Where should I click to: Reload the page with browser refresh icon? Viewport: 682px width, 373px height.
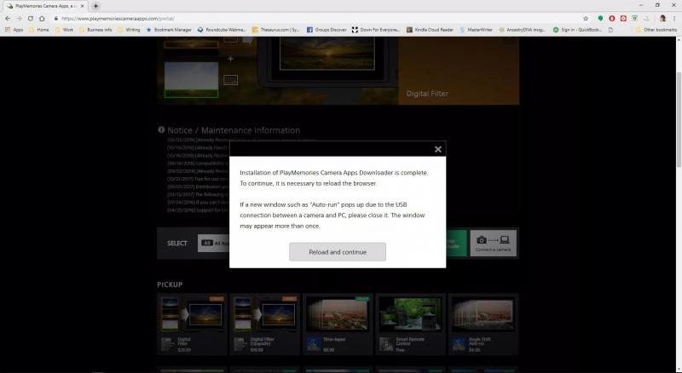pos(31,18)
